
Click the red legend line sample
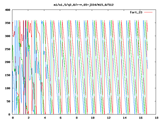coord(148,12)
